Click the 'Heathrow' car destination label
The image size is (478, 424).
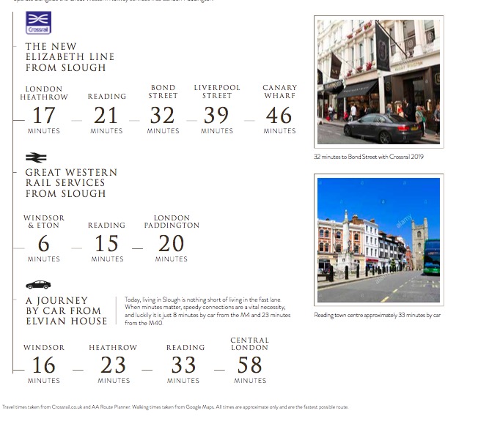pyautogui.click(x=113, y=348)
